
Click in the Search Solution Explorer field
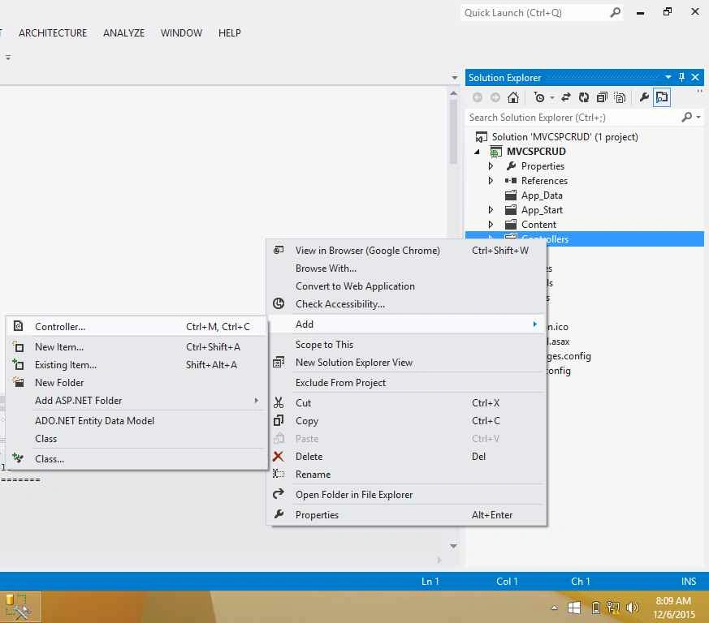pos(573,118)
